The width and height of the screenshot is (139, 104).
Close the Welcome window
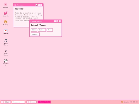click(x=41, y=5)
